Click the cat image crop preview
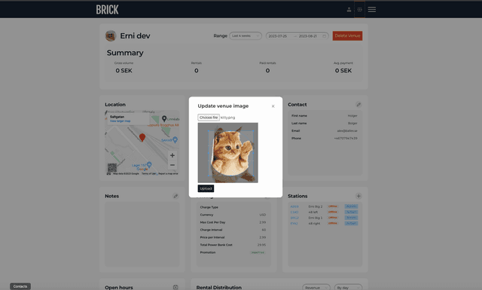 227,153
